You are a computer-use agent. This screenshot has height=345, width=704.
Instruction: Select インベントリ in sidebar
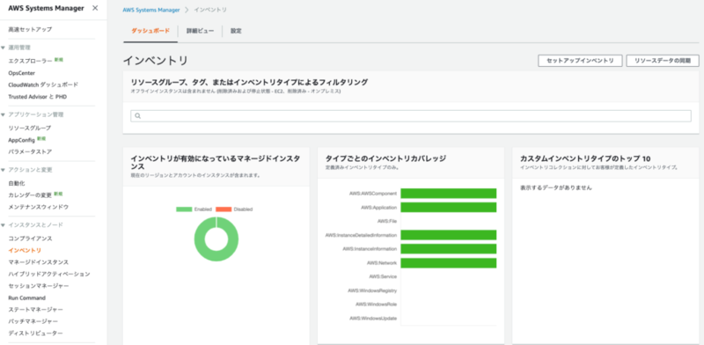tap(25, 250)
